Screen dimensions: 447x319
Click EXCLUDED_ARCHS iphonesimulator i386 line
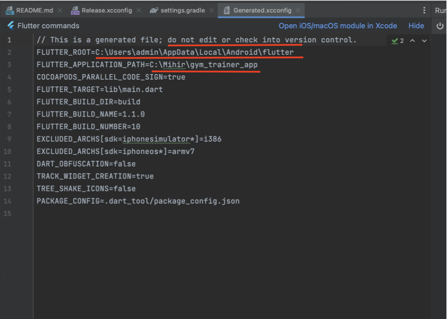point(129,139)
